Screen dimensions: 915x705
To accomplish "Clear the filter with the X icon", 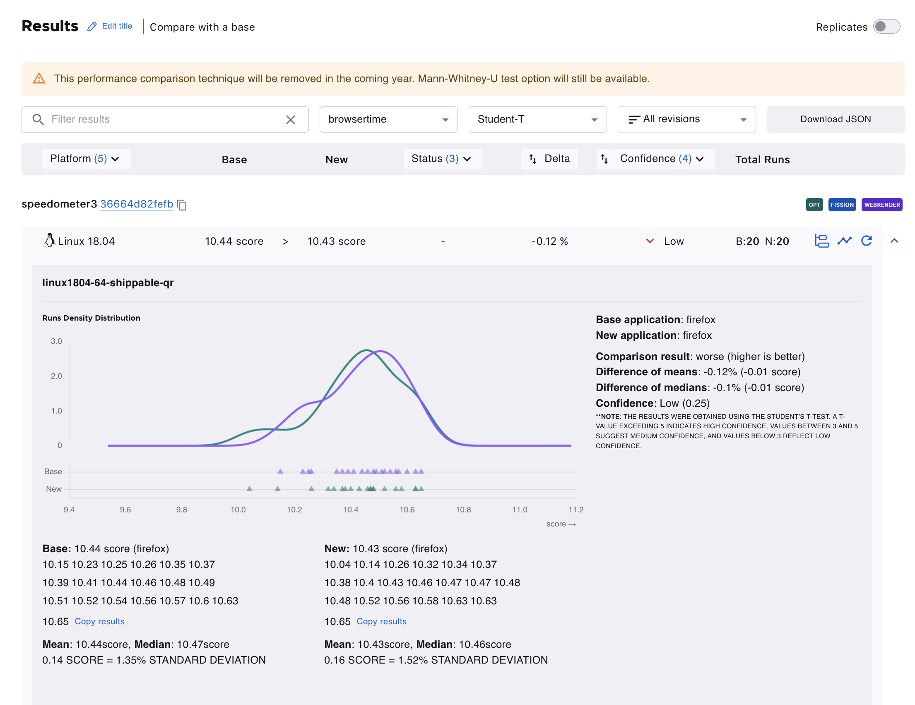I will [x=290, y=120].
